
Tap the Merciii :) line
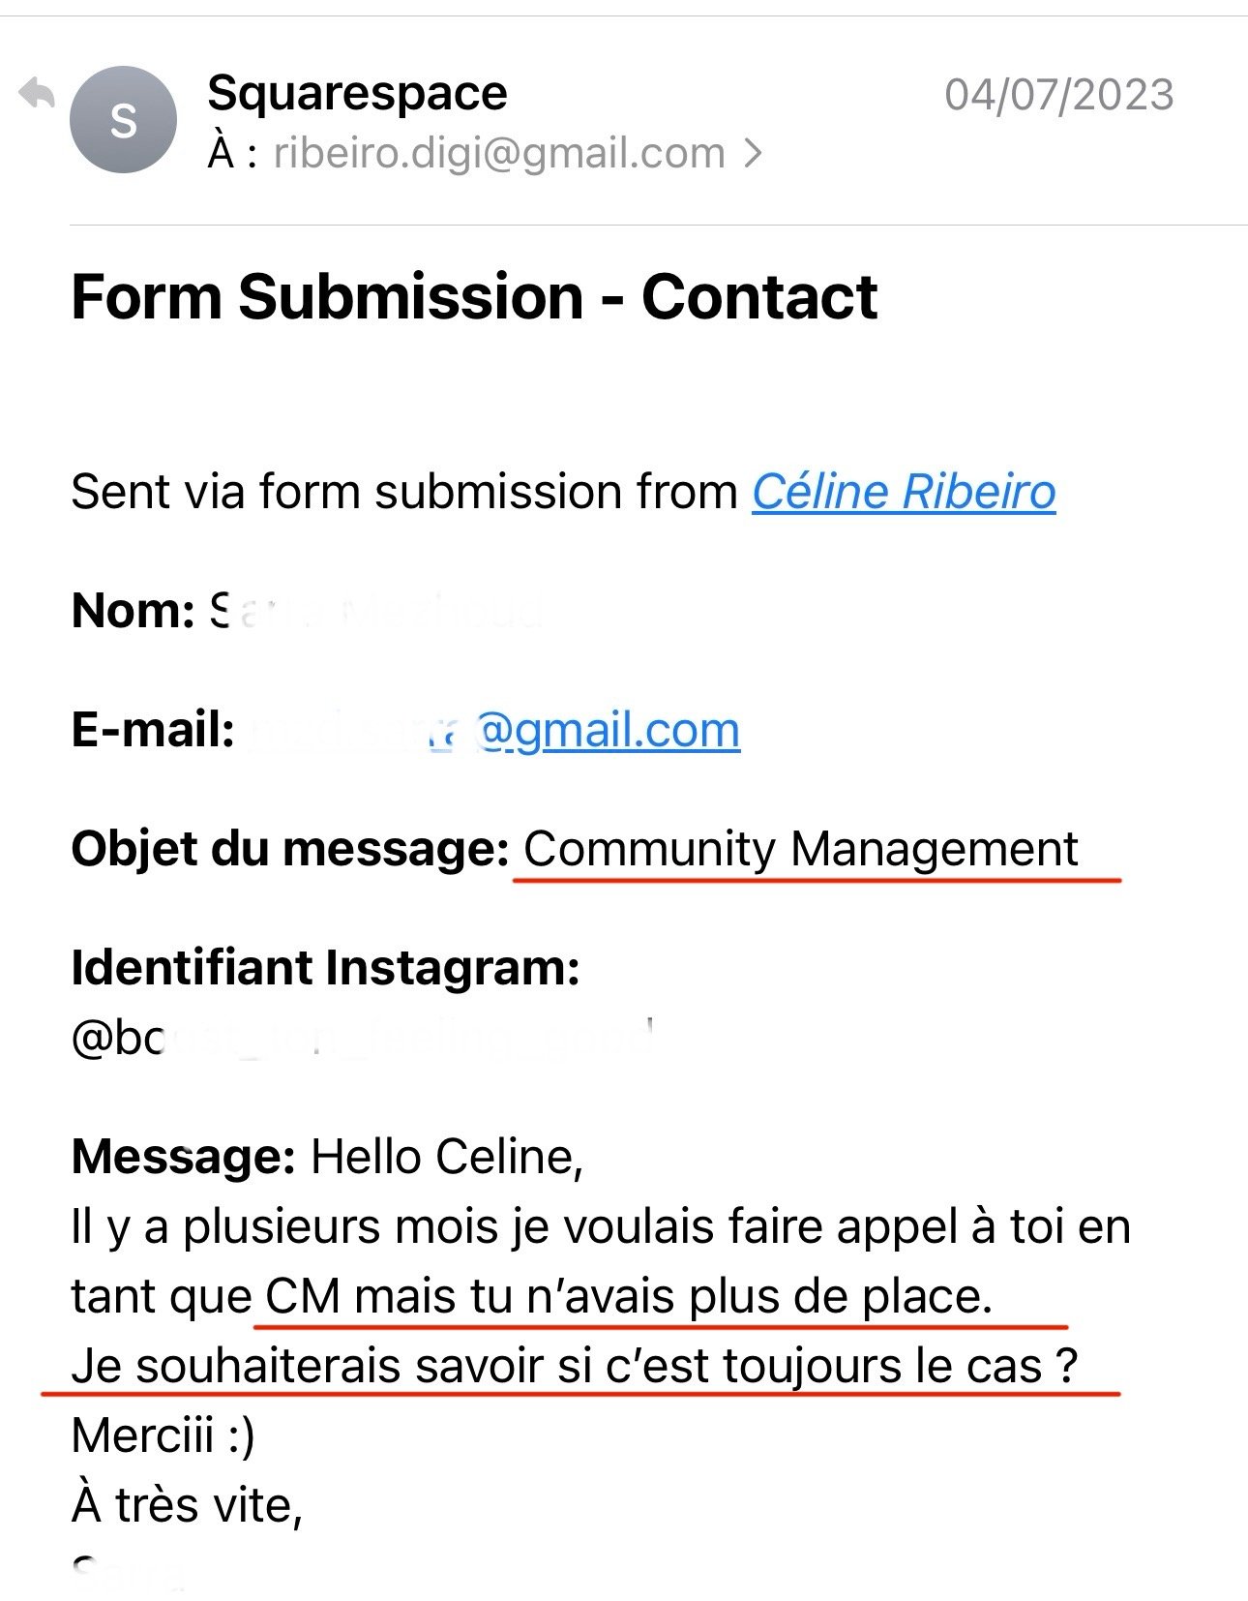163,1435
